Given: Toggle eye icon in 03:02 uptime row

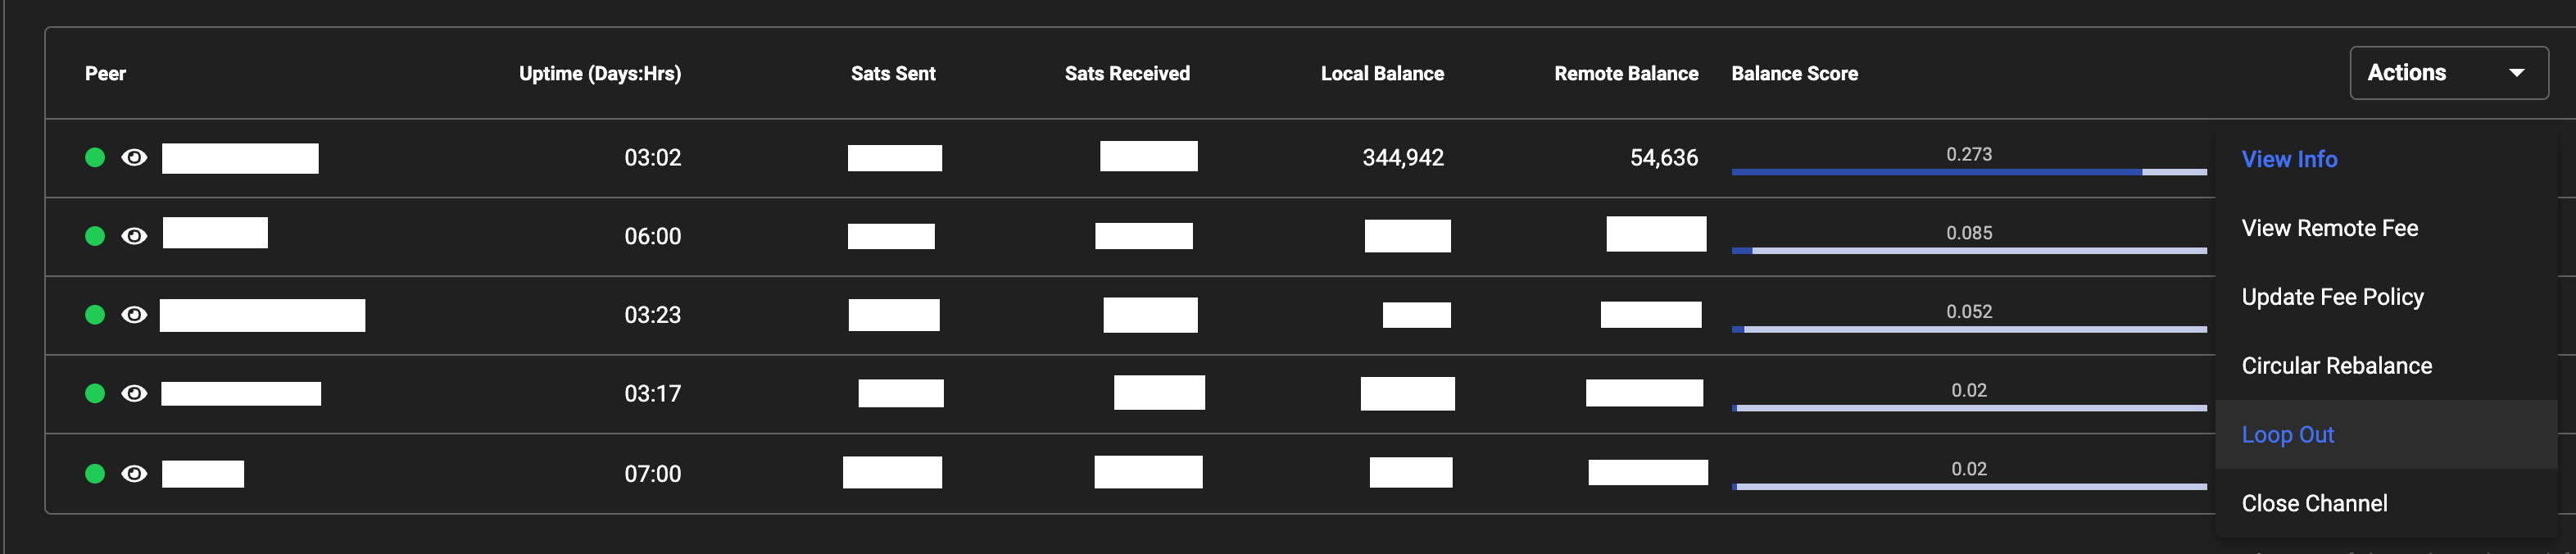Looking at the screenshot, I should click(134, 157).
